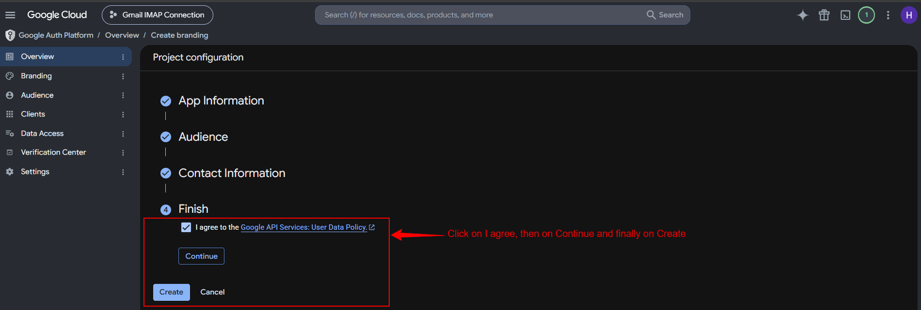Click the step 4 number badge
Screen dimensions: 921x310
(166, 209)
